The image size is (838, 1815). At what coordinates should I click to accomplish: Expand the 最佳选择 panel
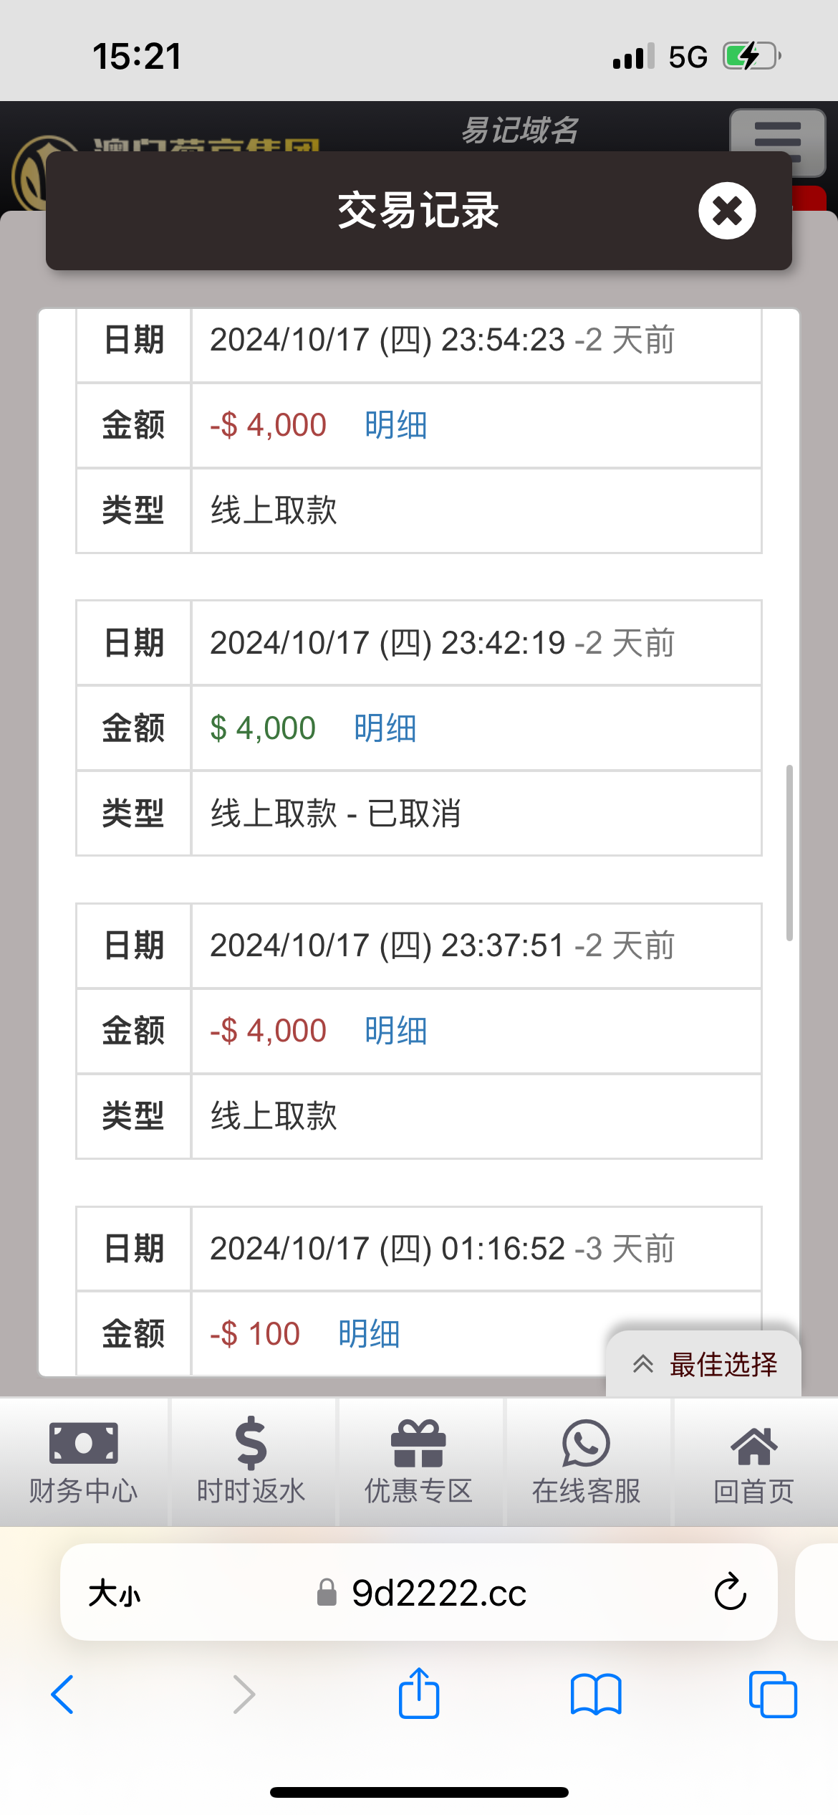pos(704,1365)
